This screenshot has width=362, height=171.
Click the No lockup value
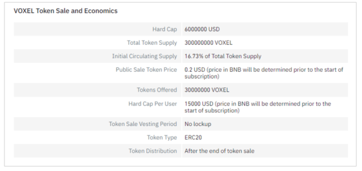click(198, 124)
